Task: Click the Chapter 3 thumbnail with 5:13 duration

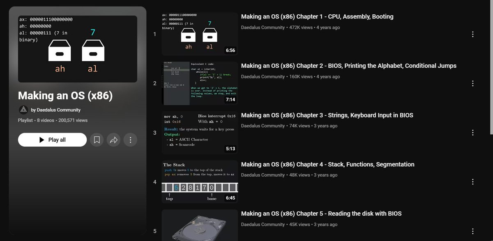Action: pos(200,132)
